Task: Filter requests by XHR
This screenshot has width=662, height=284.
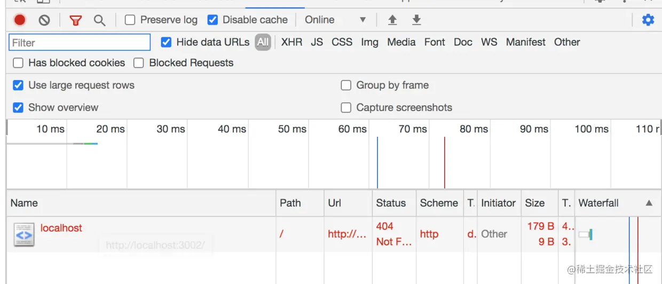Action: (291, 42)
